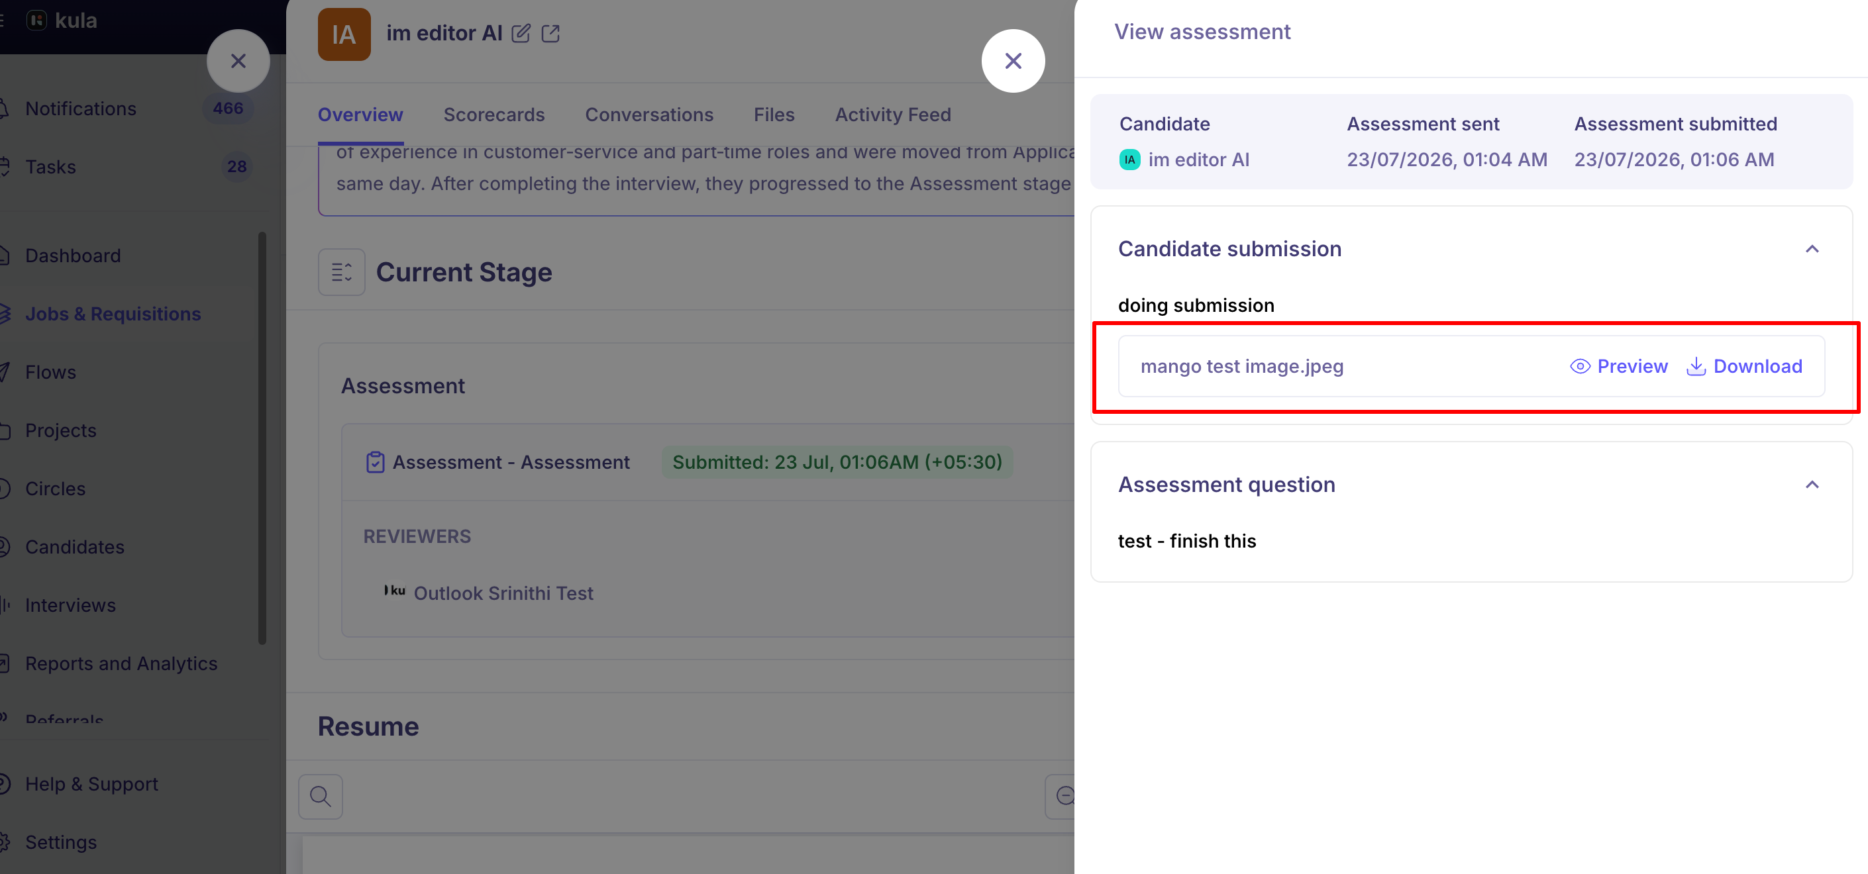
Task: Close the sidebar overlay with X button
Action: (x=238, y=61)
